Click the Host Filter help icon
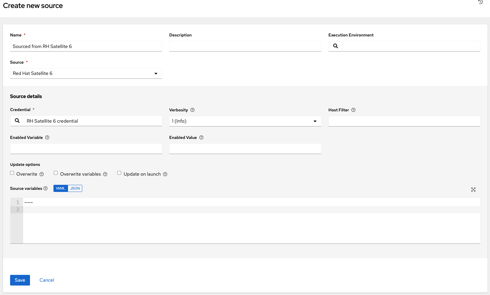490x295 pixels. (353, 110)
